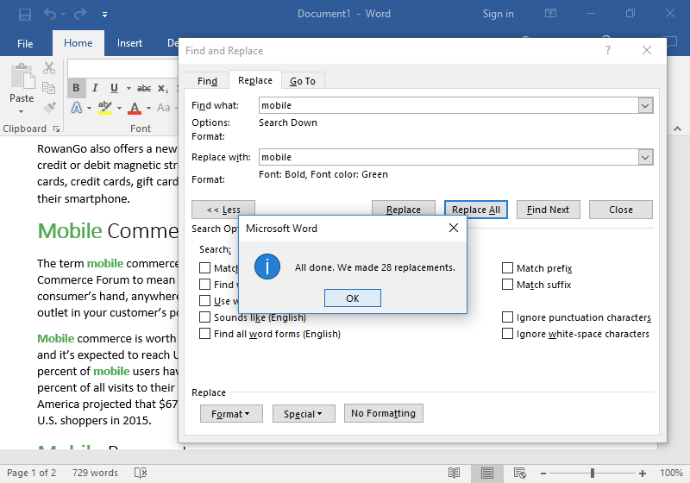Apply Italic formatting from ribbon

(x=95, y=88)
